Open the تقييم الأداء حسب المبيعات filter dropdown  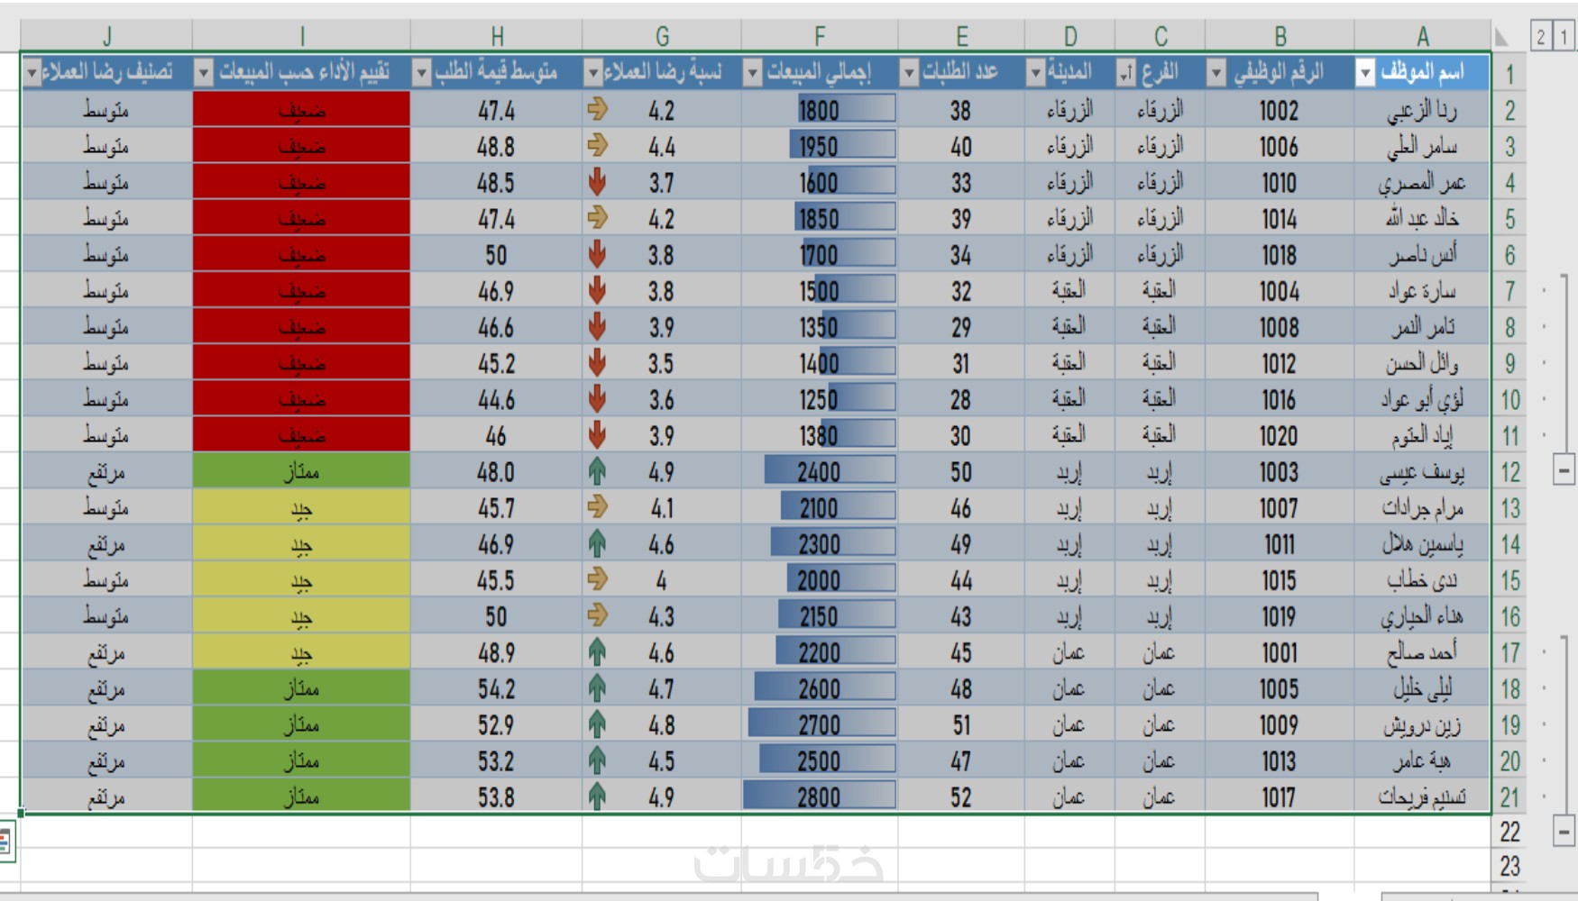204,73
